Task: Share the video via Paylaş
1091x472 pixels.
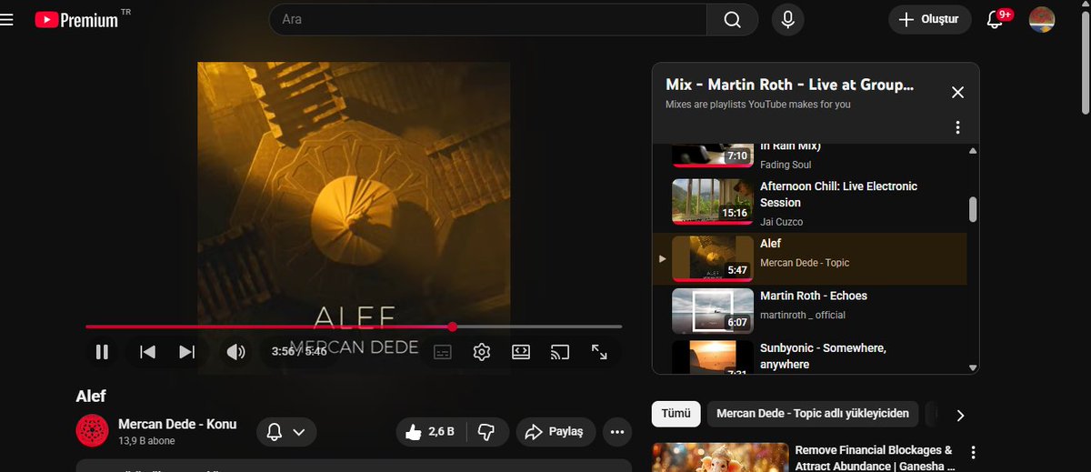Action: click(556, 432)
